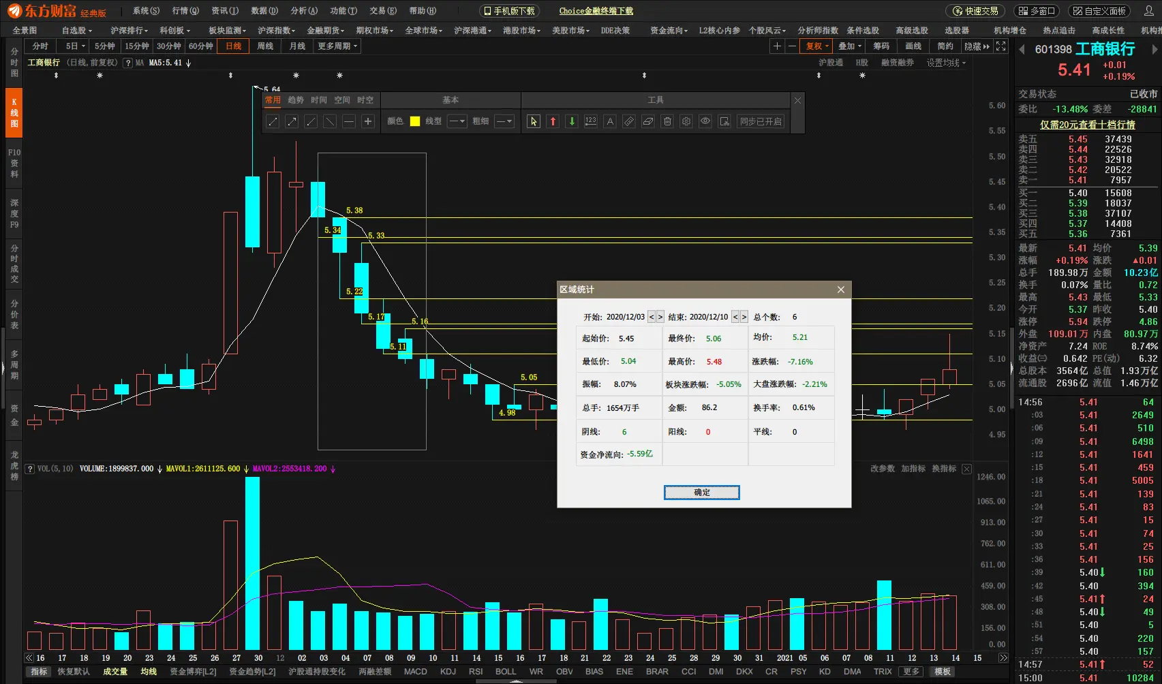This screenshot has width=1162, height=684.
Task: Open Choice金融终端下载 link
Action: click(x=596, y=11)
